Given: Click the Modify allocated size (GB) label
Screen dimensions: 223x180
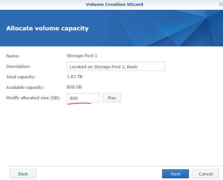Looking at the screenshot, I should 33,98.
